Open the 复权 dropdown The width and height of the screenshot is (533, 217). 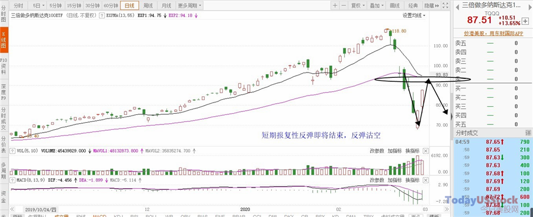tap(357, 5)
